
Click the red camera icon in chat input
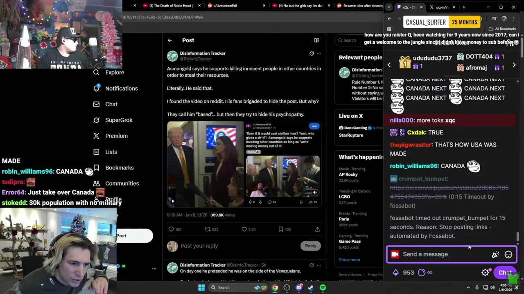(x=395, y=254)
